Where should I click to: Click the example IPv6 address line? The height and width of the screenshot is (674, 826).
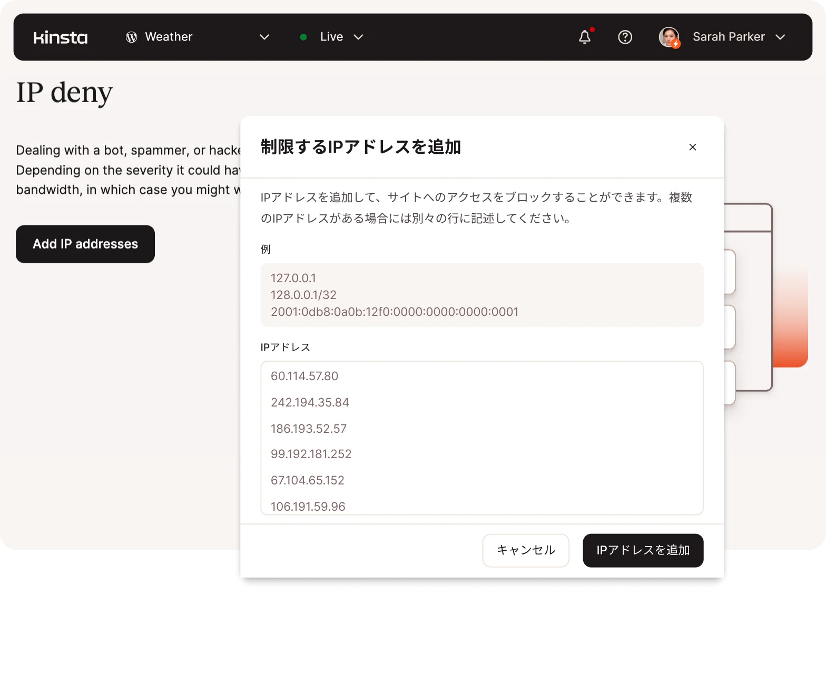[x=395, y=312]
